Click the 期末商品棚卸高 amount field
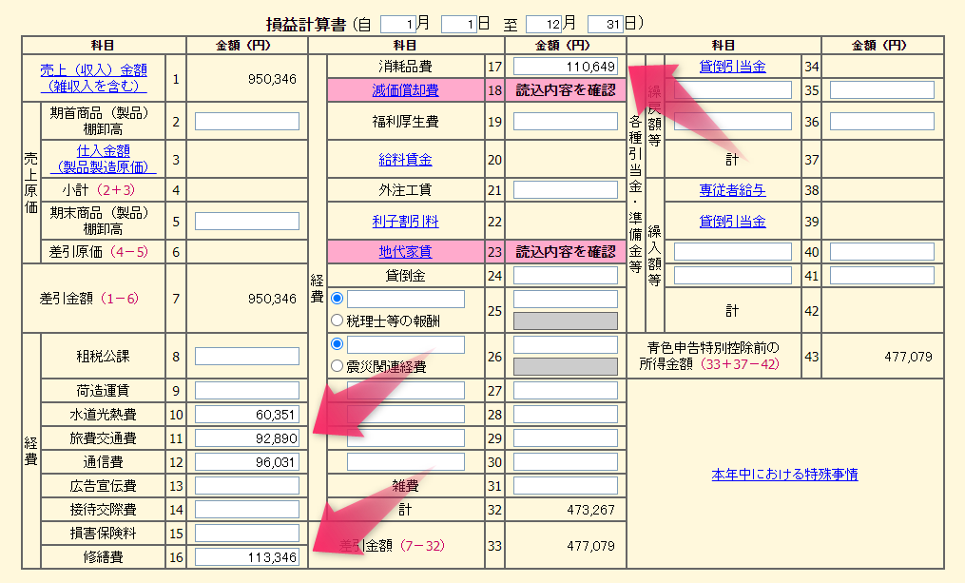 [247, 221]
